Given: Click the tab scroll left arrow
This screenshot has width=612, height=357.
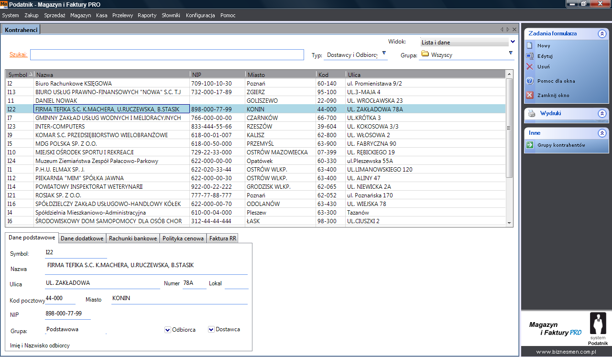Looking at the screenshot, I should pyautogui.click(x=501, y=30).
